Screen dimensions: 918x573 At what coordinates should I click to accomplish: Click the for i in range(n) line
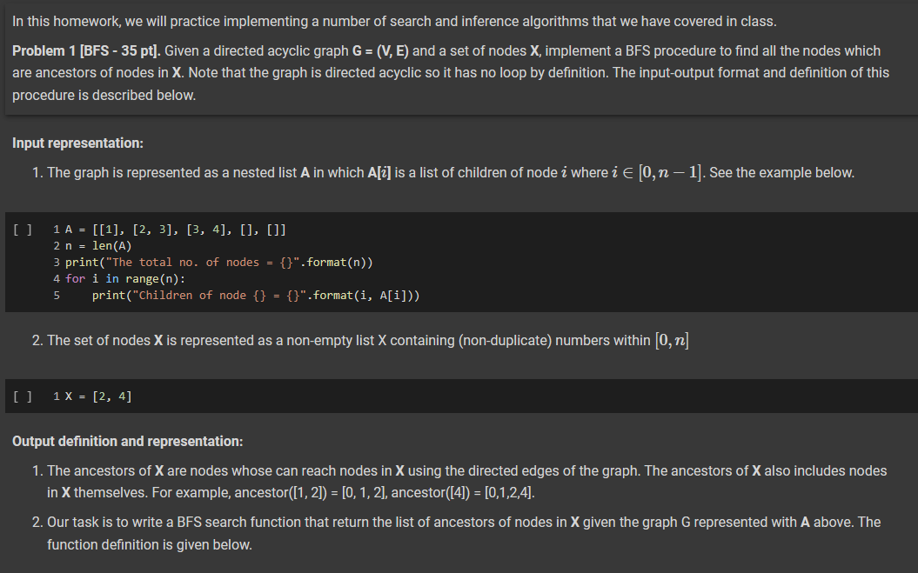point(125,278)
